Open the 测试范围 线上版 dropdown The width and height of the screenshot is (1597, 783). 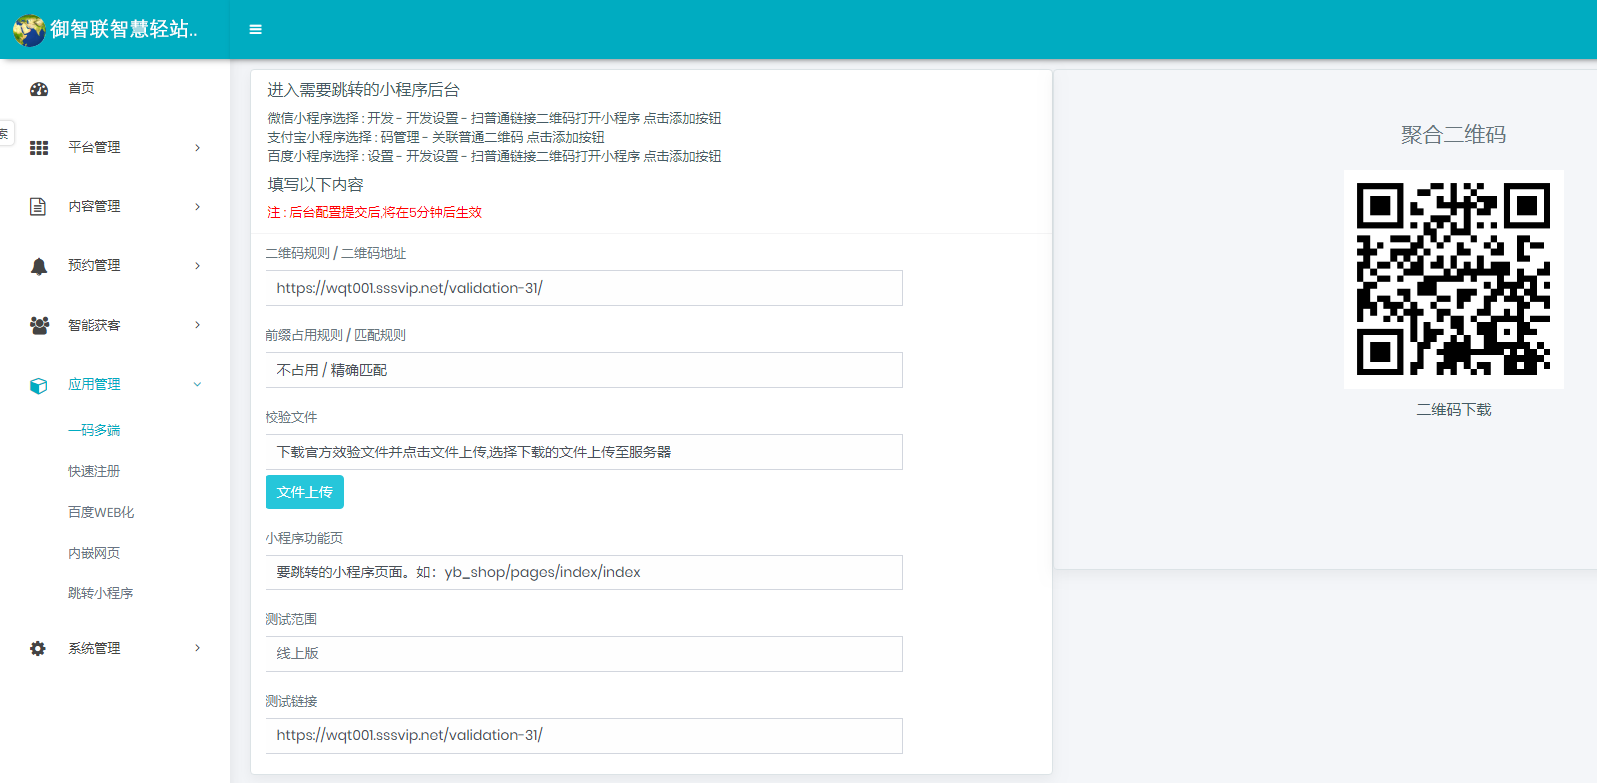[584, 654]
